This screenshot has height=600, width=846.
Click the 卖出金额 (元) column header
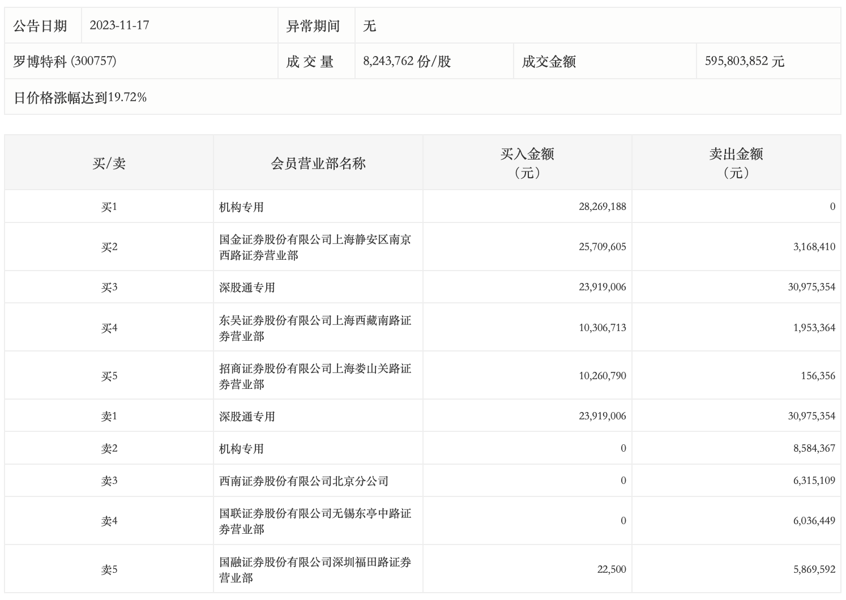(736, 162)
